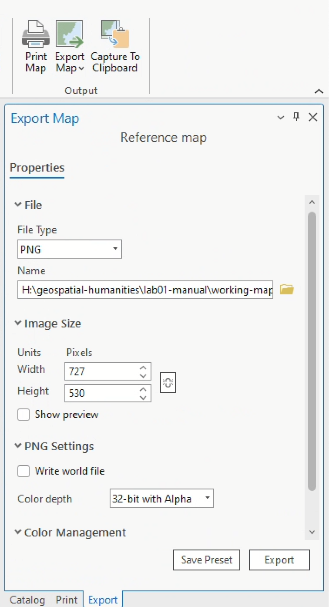Open the File Type PNG dropdown

69,250
